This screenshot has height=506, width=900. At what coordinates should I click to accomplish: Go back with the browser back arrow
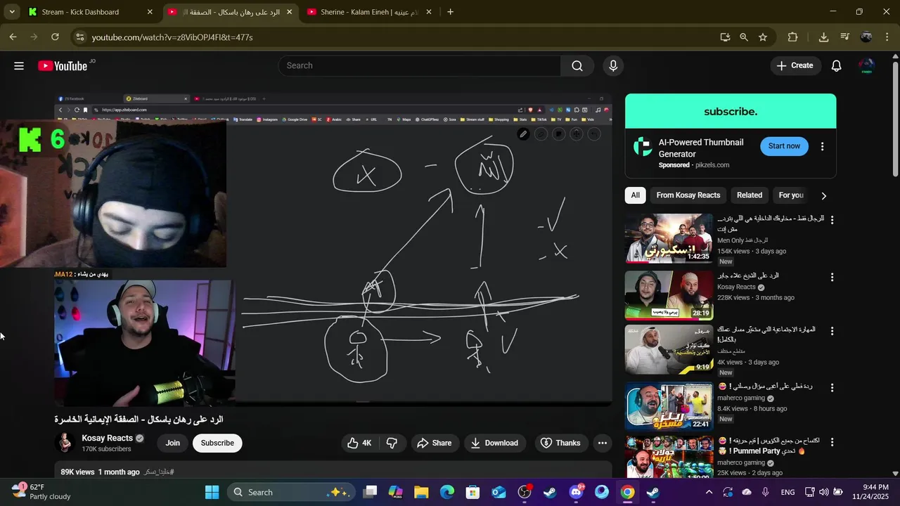point(13,37)
